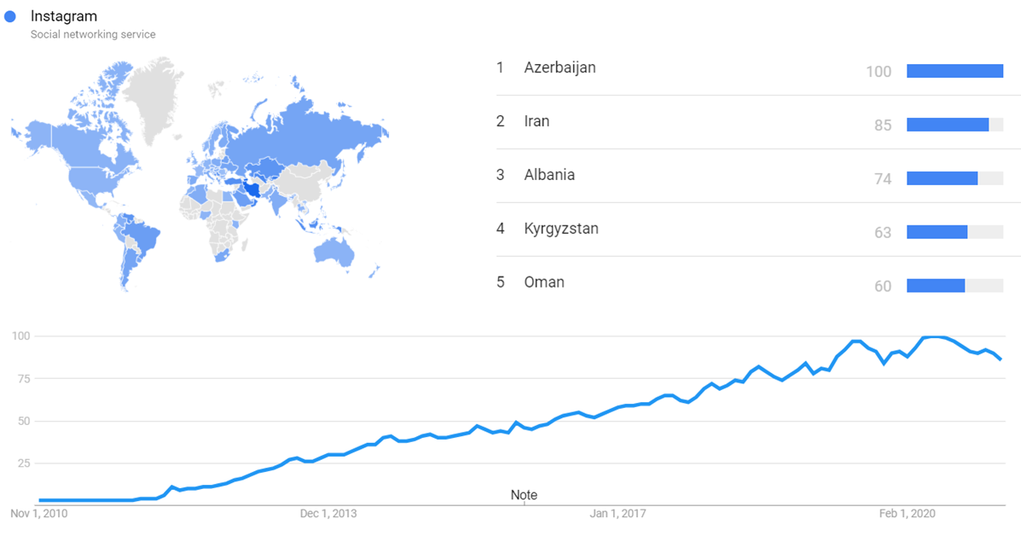
Task: Click Albania's interest bar at 74
Action: (943, 178)
